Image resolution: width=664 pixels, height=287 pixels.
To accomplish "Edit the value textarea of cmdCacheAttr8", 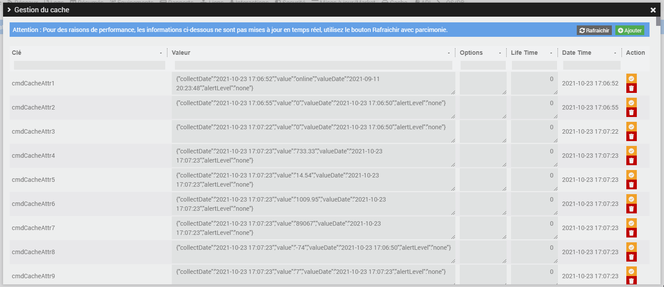I will pos(313,252).
